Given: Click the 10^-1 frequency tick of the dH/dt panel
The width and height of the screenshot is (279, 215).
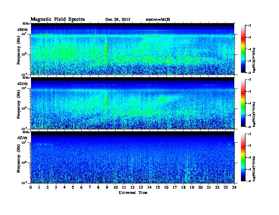Looking at the screenshot, I should pyautogui.click(x=24, y=74).
